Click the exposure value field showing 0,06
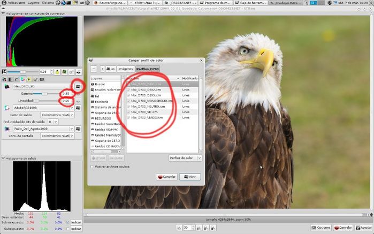 click(44, 72)
